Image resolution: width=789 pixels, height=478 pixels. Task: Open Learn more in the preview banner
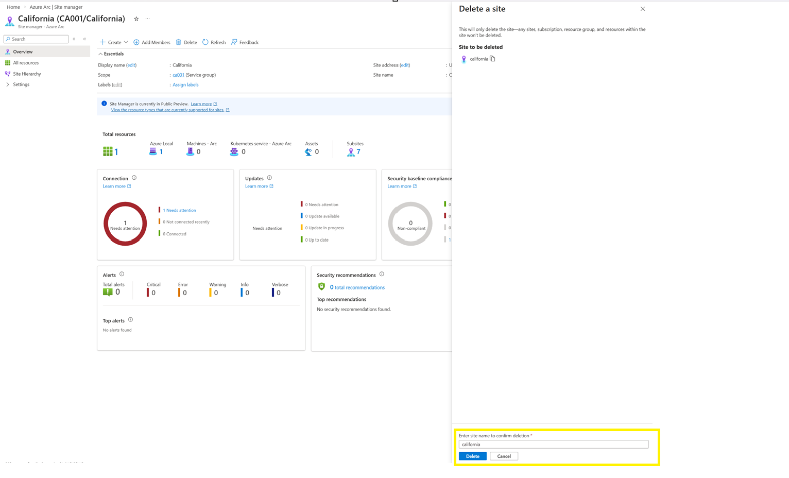point(204,104)
